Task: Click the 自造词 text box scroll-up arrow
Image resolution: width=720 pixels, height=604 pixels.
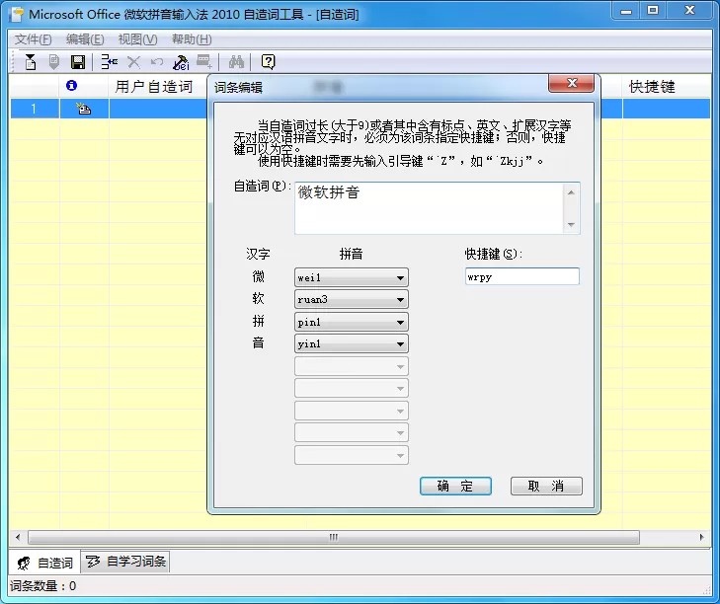Action: tap(571, 192)
